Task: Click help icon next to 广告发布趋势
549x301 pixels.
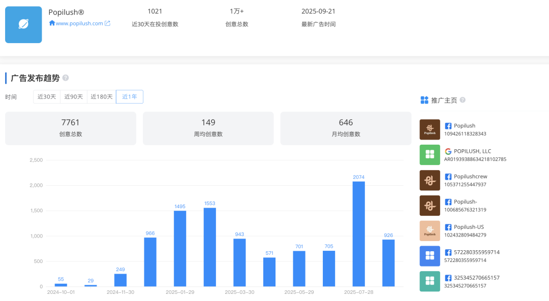Action: 66,78
